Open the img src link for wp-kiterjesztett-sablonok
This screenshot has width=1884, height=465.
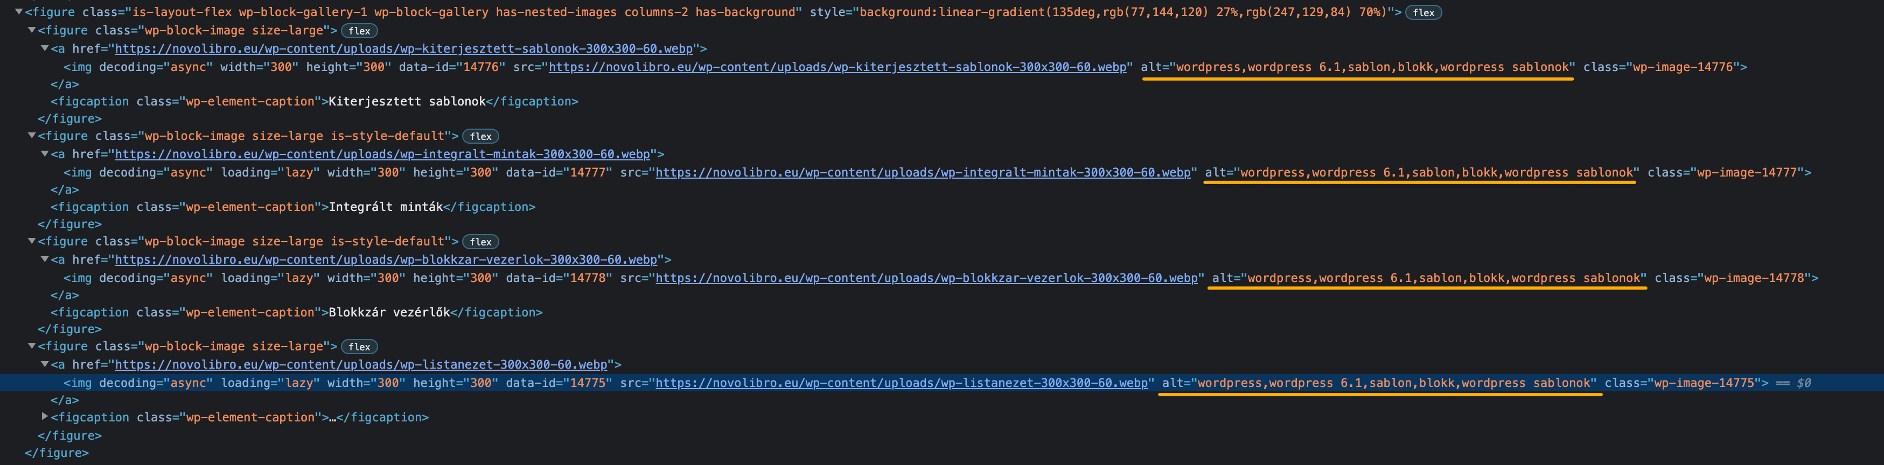[x=838, y=67]
